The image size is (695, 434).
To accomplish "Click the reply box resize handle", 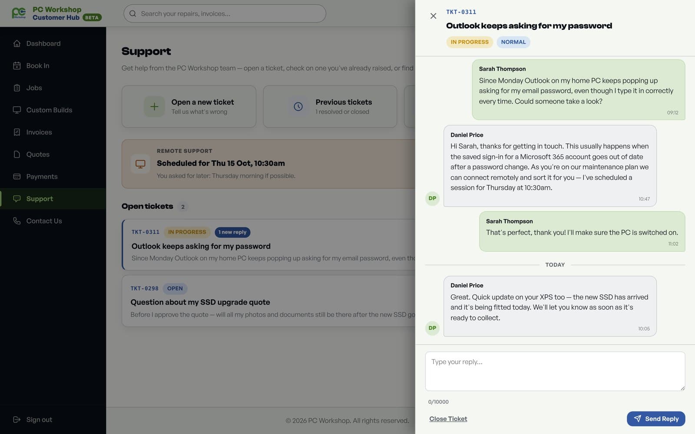I will click(682, 388).
